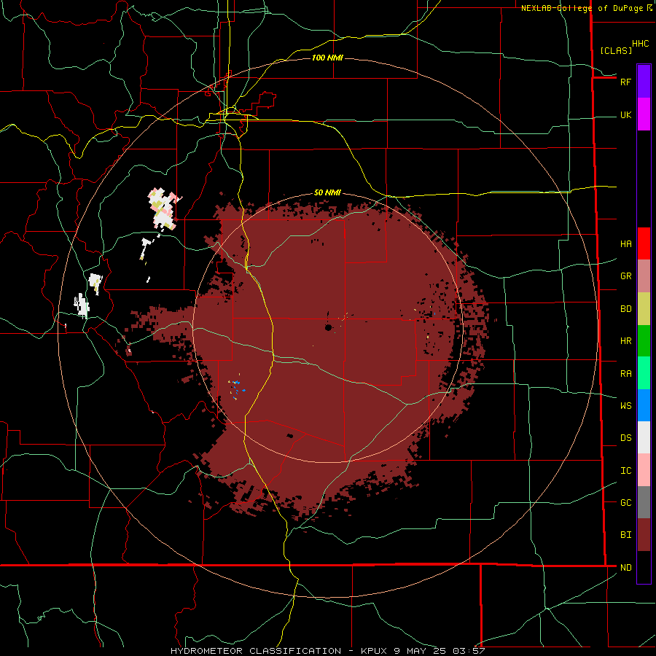
Task: Click the 50 NMI range ring label
Action: 327,192
